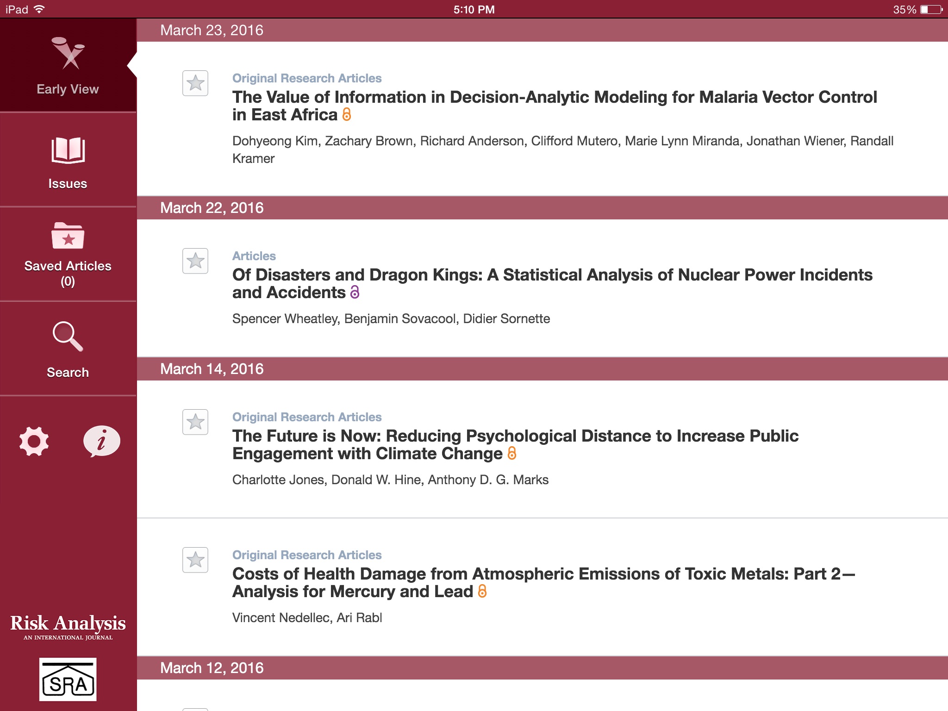
Task: Select the March 22, 2016 date header
Action: click(x=212, y=208)
